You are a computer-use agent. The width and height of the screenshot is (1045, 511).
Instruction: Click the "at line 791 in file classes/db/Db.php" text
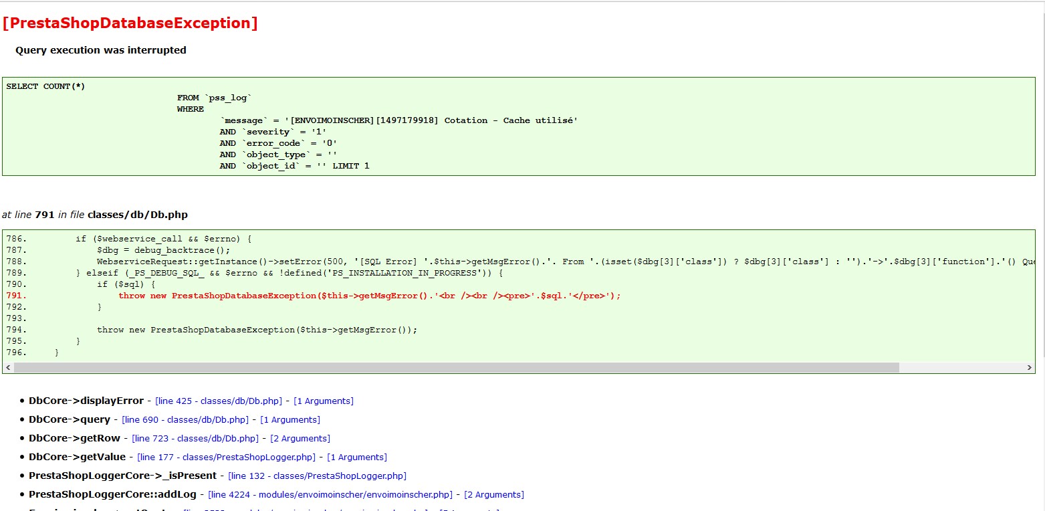click(x=95, y=215)
